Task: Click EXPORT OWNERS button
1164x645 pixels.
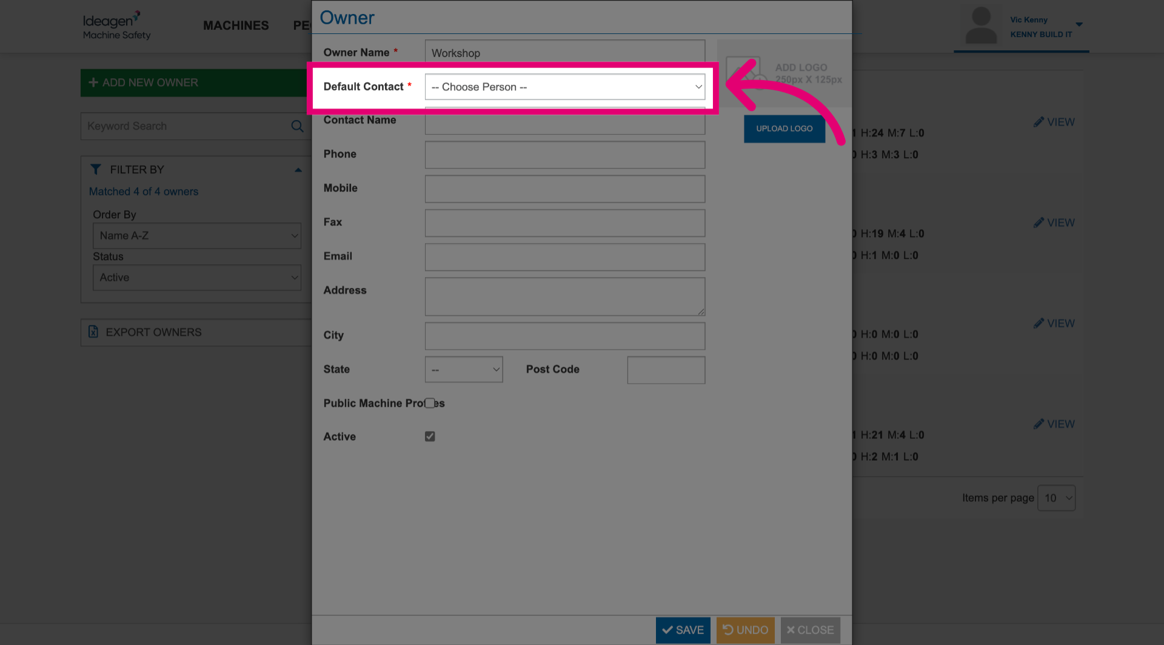Action: pyautogui.click(x=196, y=332)
